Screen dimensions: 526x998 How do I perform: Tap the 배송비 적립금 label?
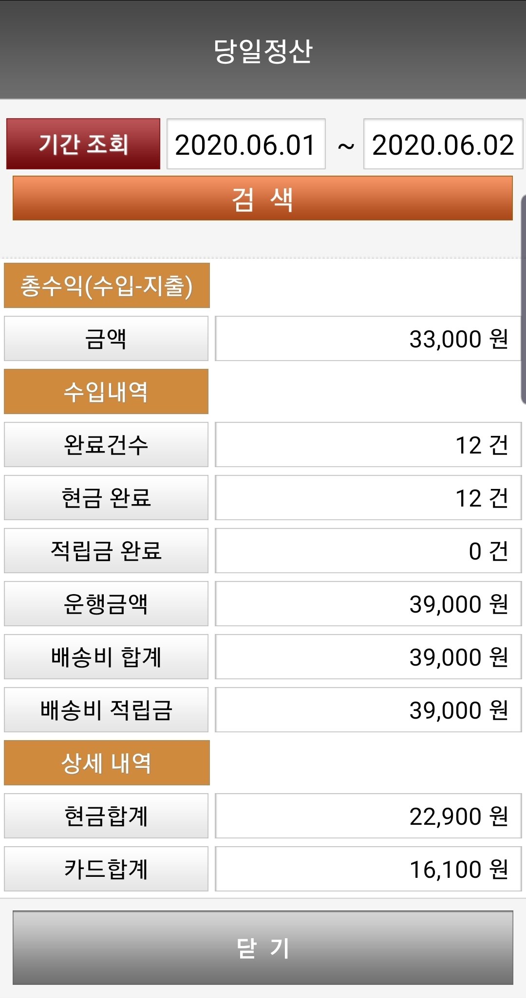(x=106, y=710)
